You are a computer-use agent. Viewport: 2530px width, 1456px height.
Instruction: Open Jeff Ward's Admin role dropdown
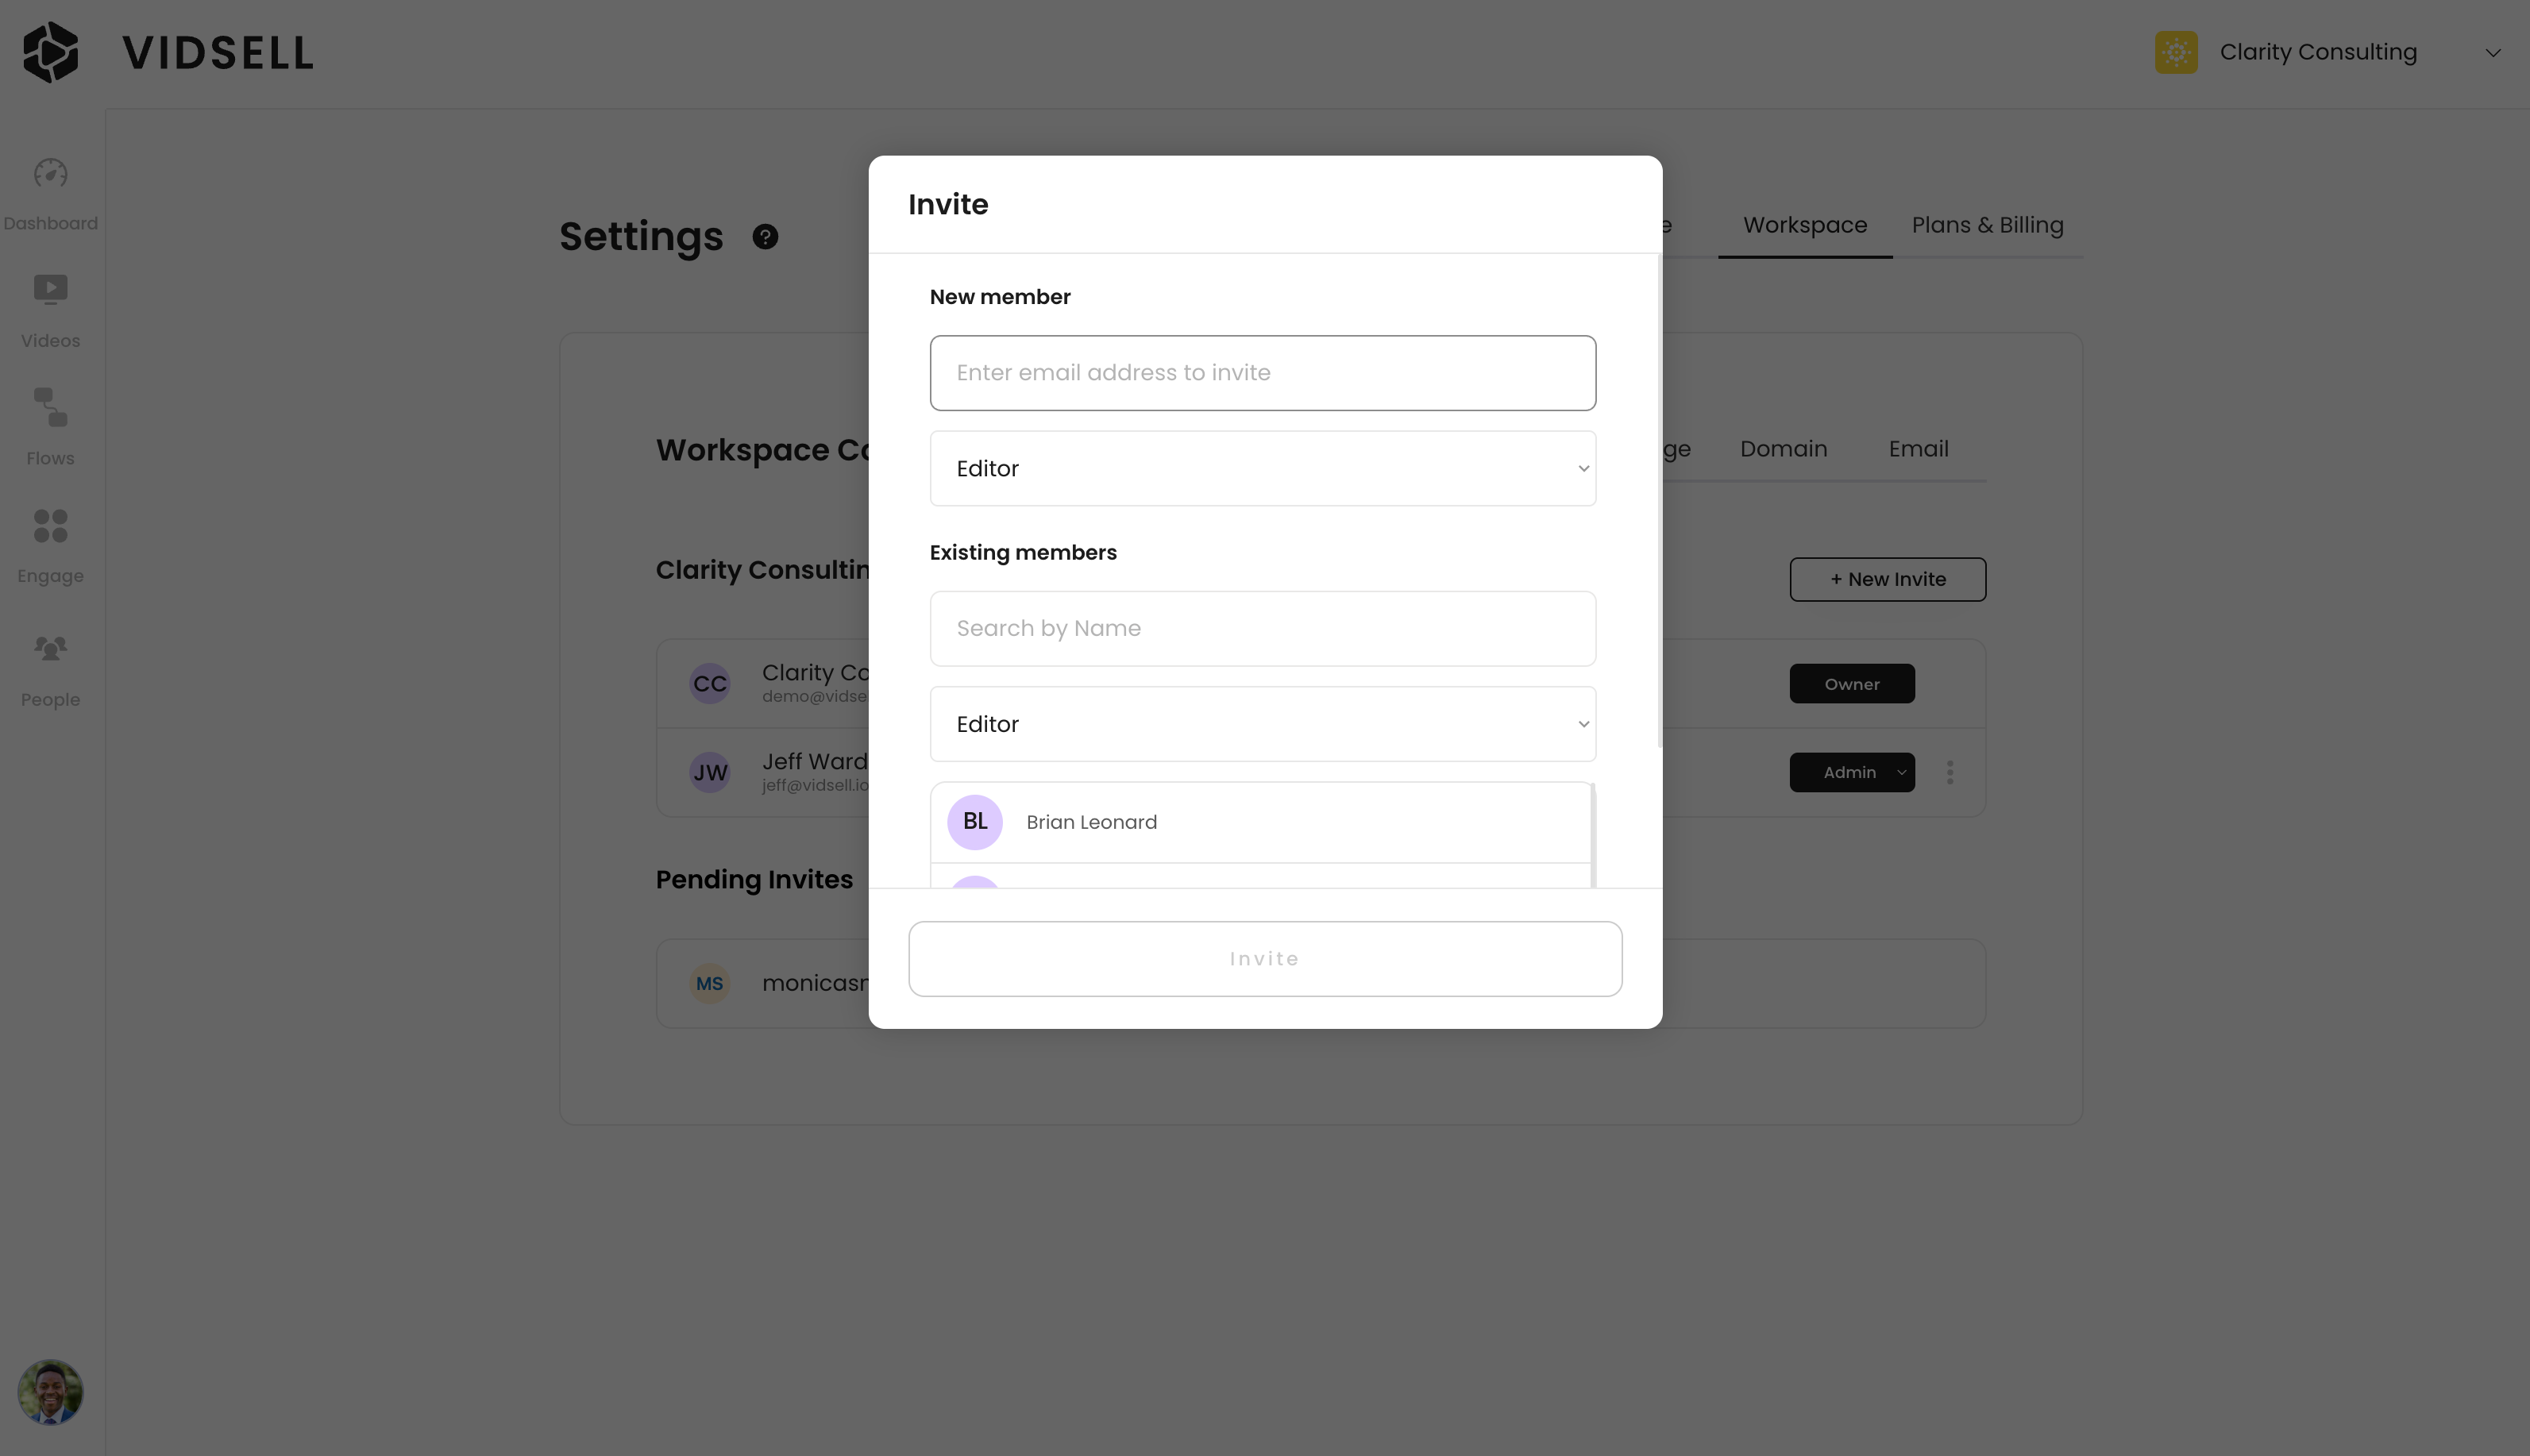point(1851,772)
